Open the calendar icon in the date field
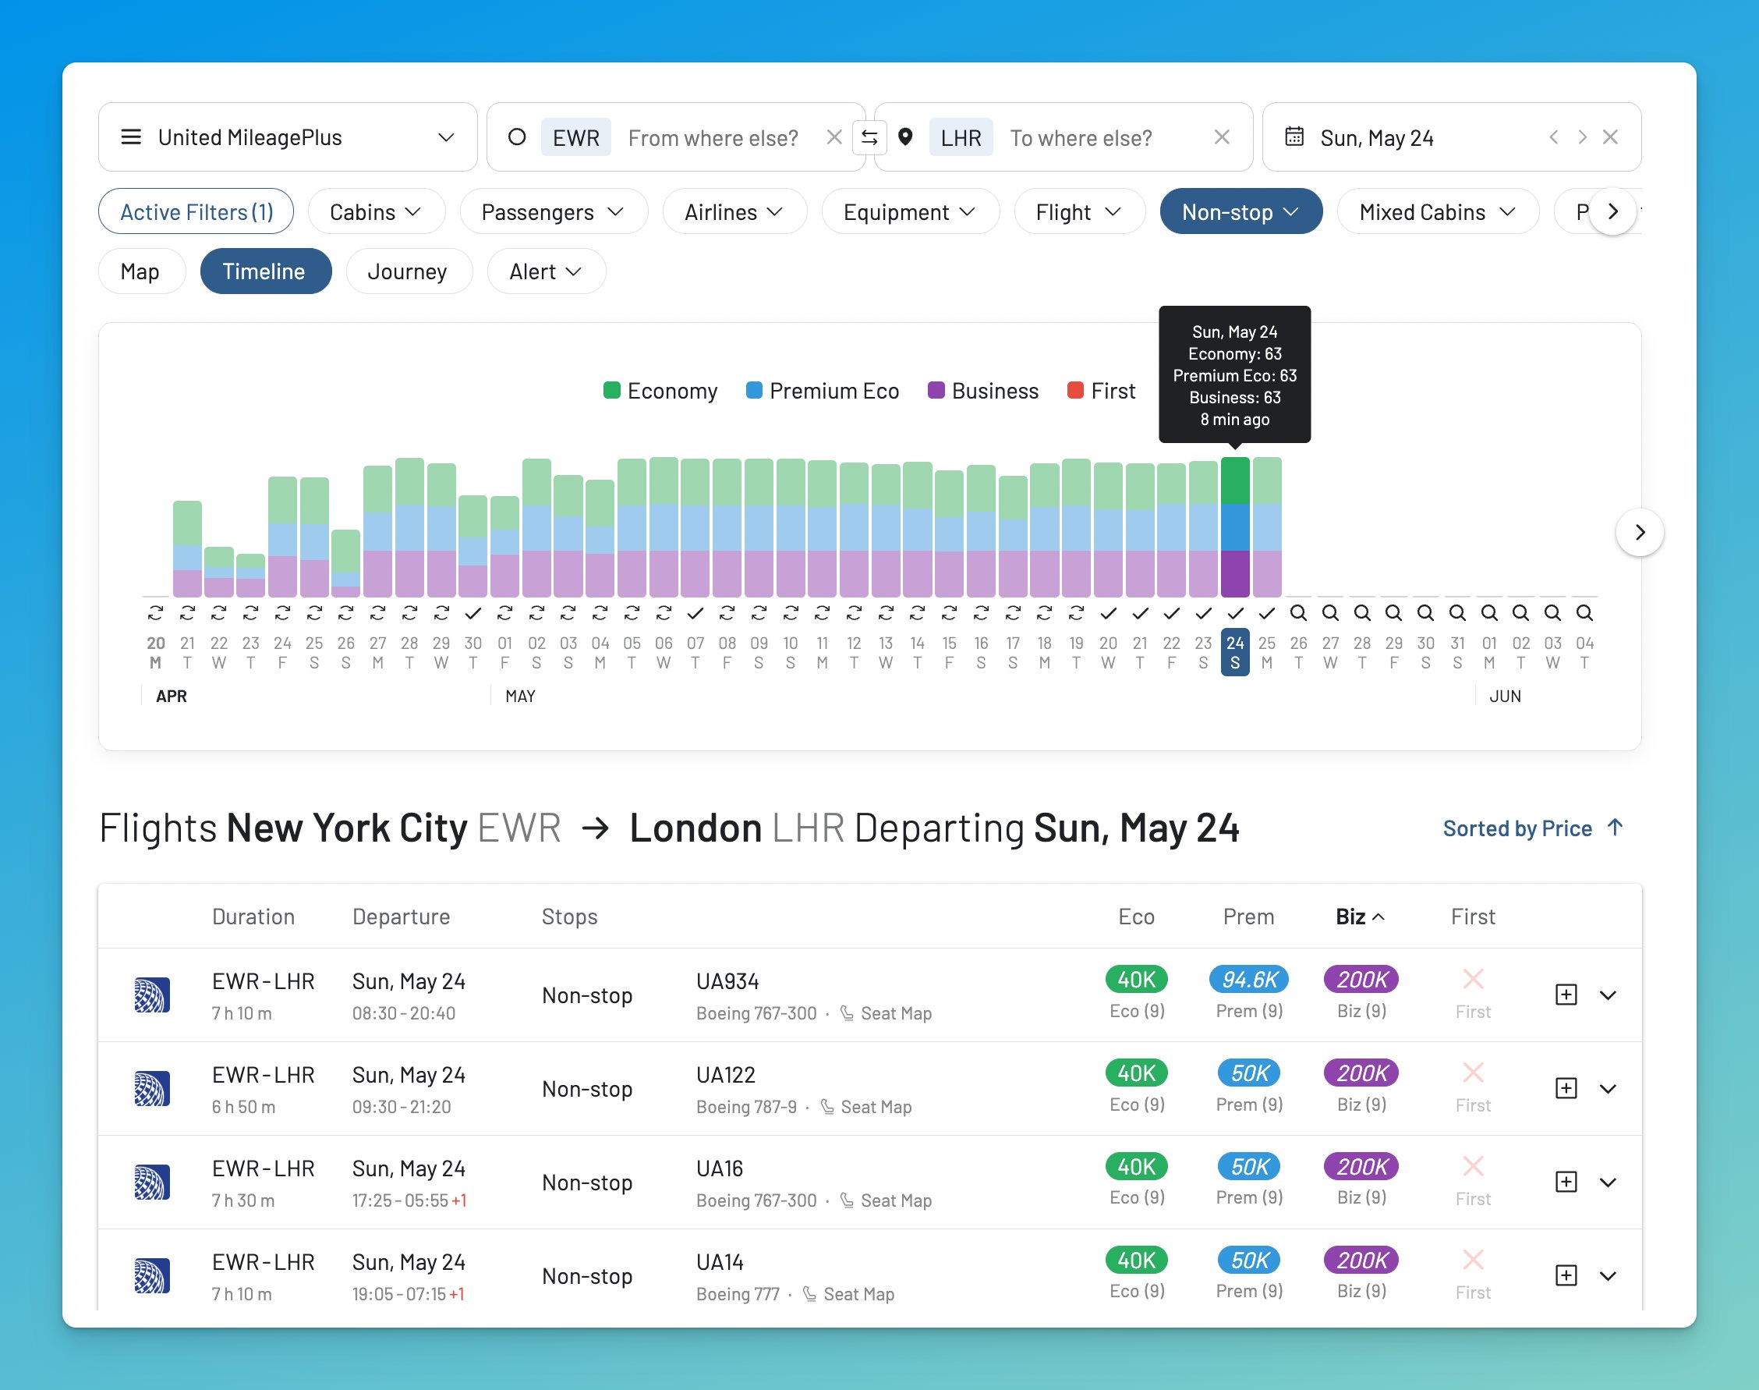Image resolution: width=1759 pixels, height=1390 pixels. [x=1295, y=137]
